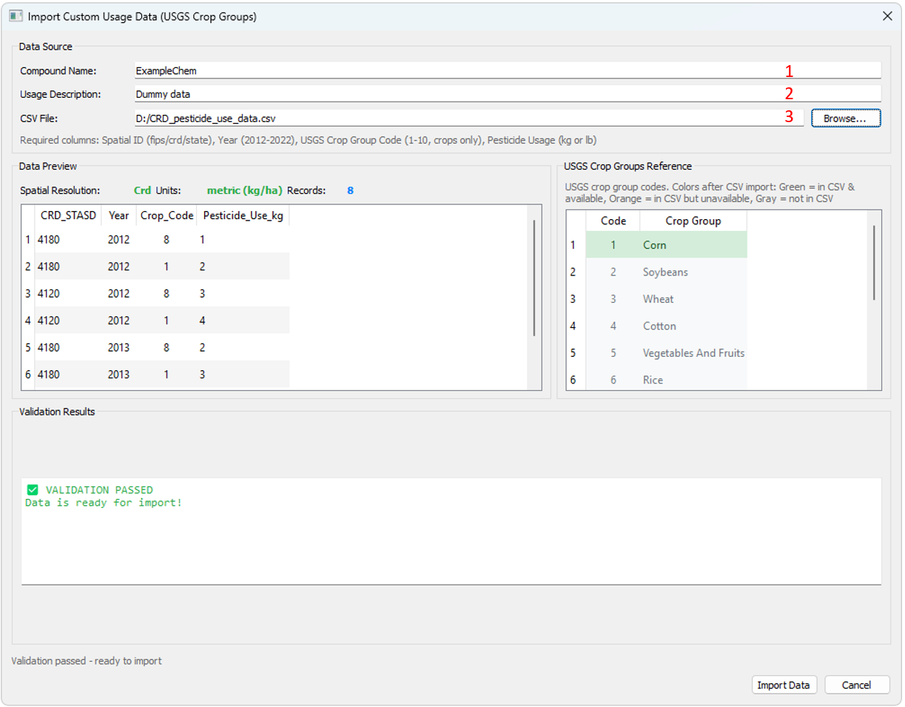Select Vegetables And Fruits crop group
This screenshot has height=707, width=905.
click(x=693, y=353)
